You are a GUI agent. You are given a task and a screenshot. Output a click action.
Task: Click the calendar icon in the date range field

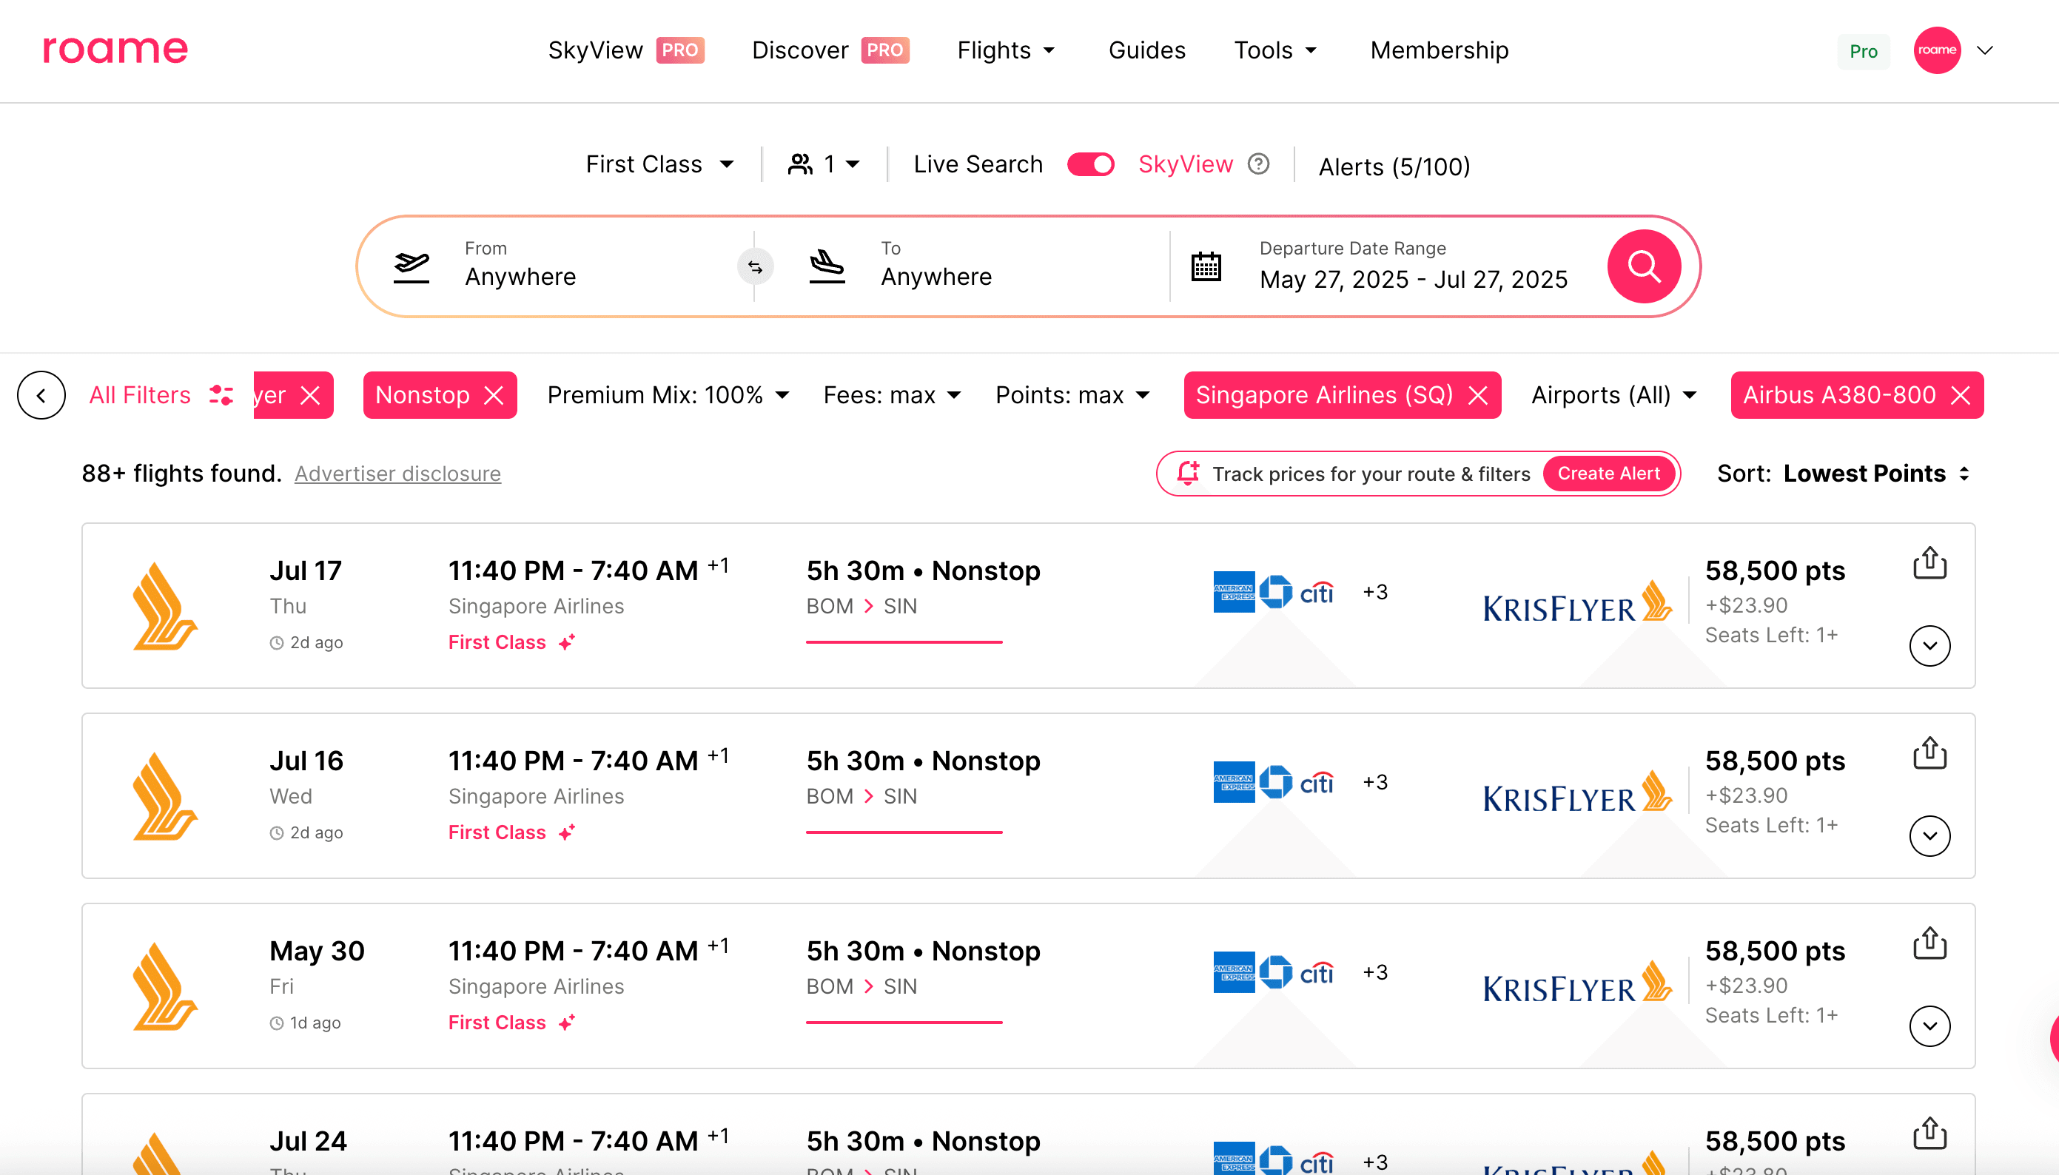(1206, 266)
